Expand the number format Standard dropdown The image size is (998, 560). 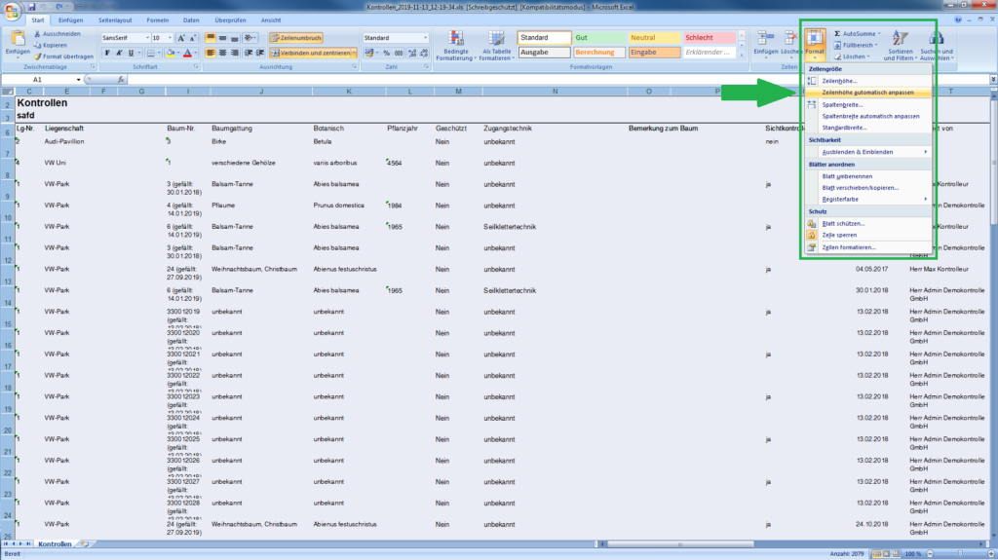[424, 38]
